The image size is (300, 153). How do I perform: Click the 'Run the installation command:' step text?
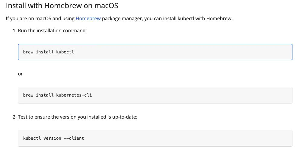point(52,31)
